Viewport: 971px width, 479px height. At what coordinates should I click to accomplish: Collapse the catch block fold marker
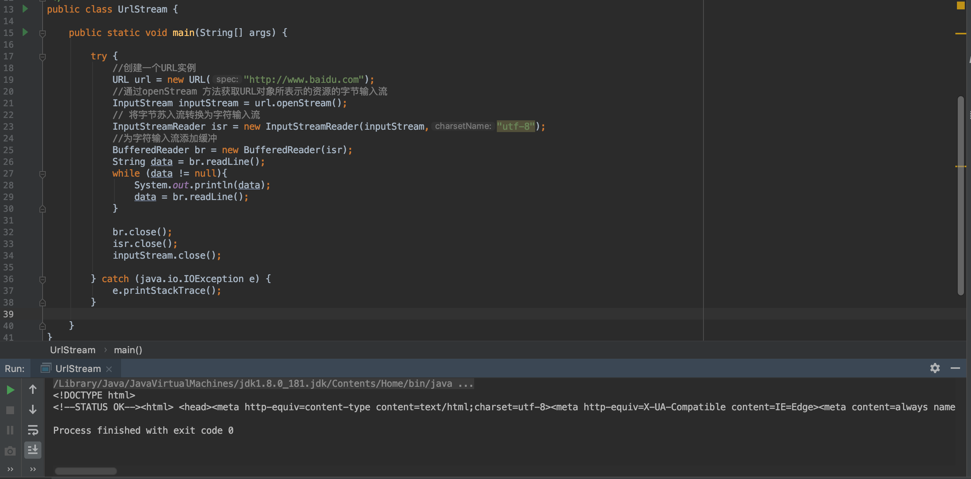43,280
